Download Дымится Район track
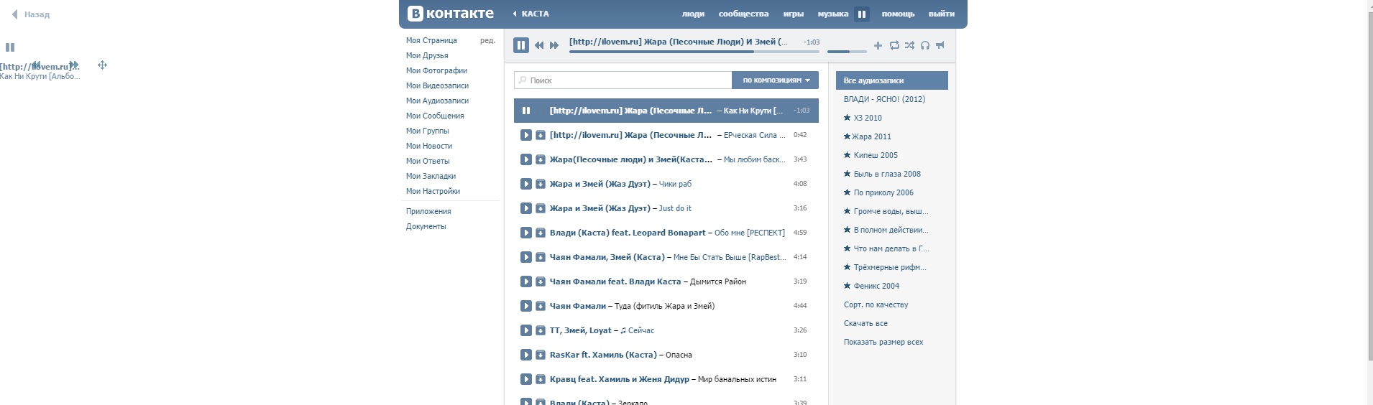 [541, 281]
